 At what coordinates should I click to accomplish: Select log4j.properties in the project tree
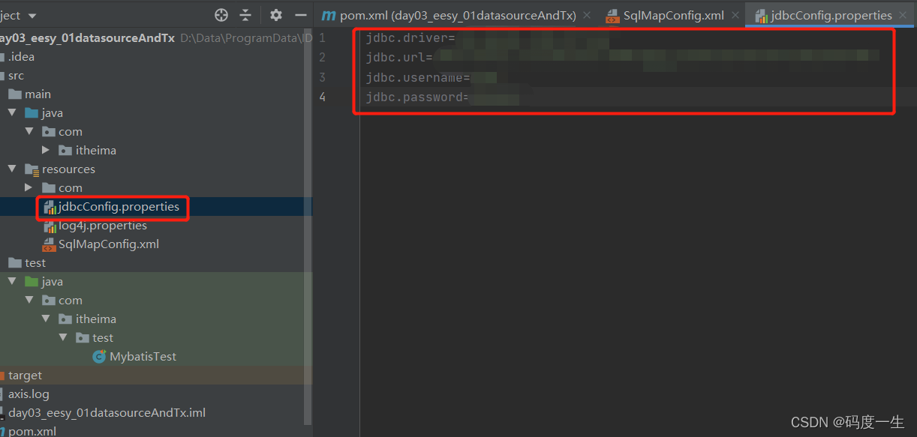coord(103,225)
